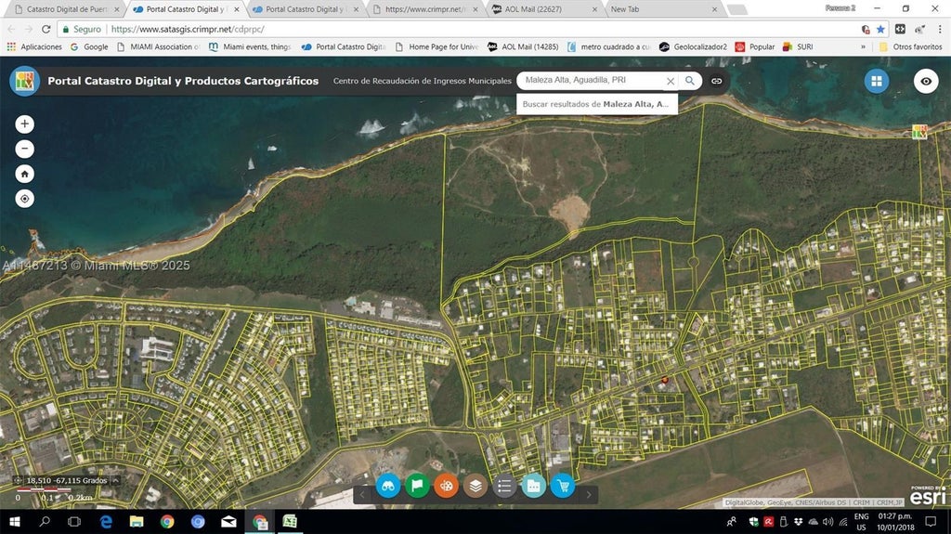Open the SURI bookmark

[x=798, y=46]
